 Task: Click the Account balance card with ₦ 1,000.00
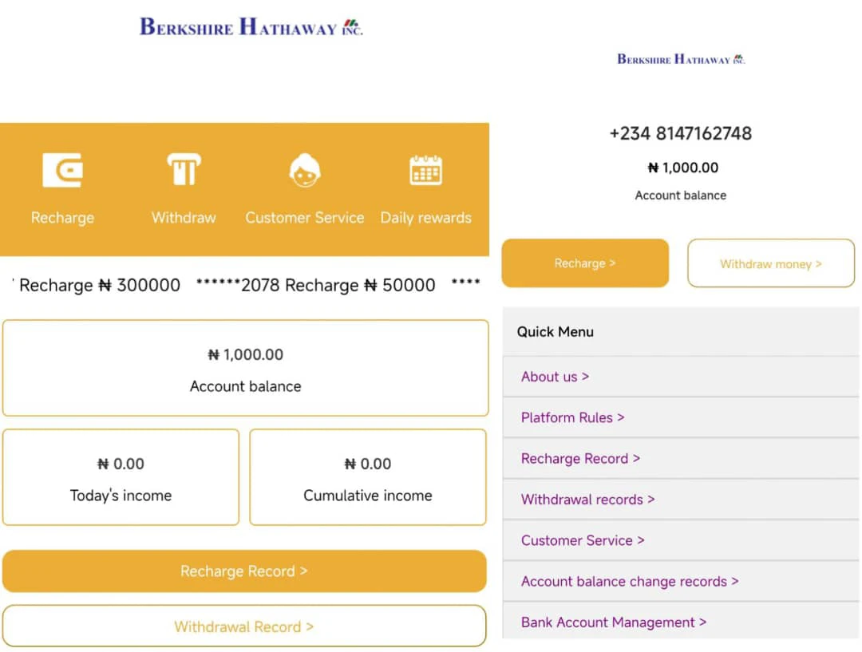coord(245,368)
